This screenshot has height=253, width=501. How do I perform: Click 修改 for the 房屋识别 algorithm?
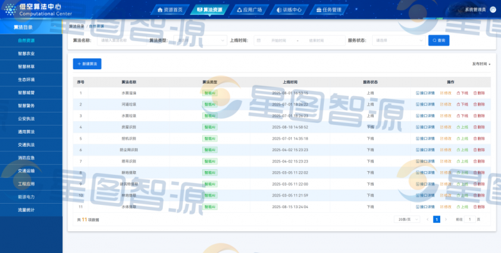click(x=446, y=127)
